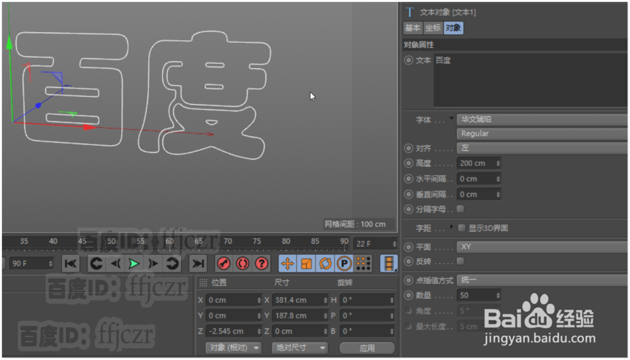Image resolution: width=630 pixels, height=360 pixels.
Task: Expand the 字距 disclosure arrow
Action: tap(452, 227)
